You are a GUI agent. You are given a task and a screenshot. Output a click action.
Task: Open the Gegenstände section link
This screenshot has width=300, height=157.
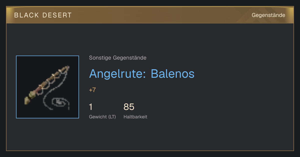268,15
